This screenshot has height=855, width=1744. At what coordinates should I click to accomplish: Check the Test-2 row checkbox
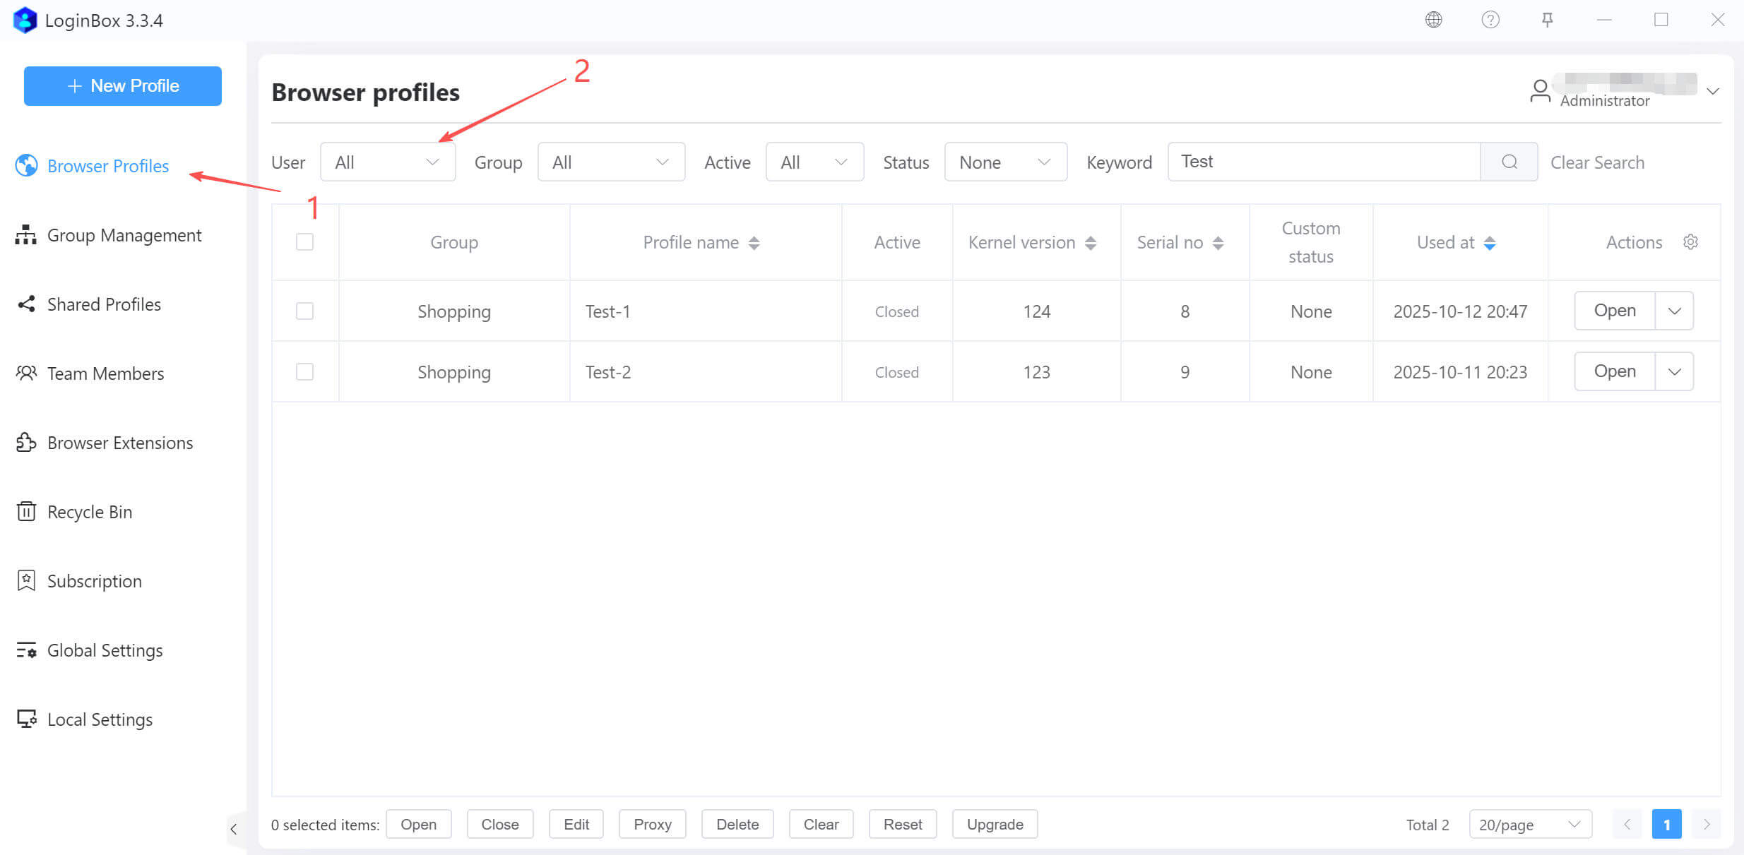coord(304,372)
